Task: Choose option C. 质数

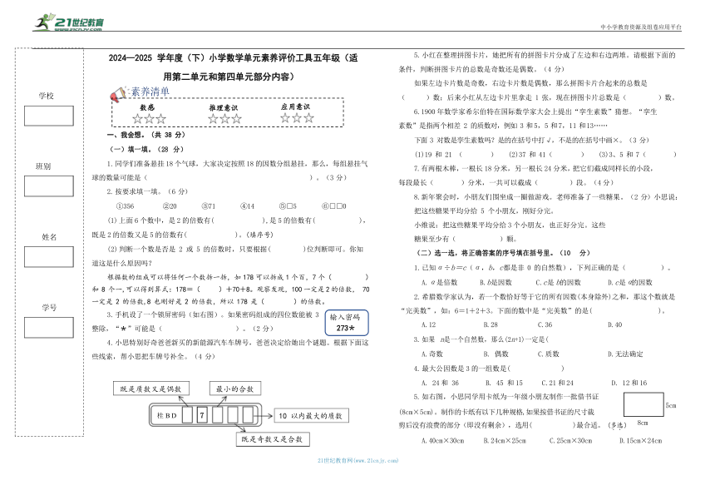Action: [x=549, y=354]
